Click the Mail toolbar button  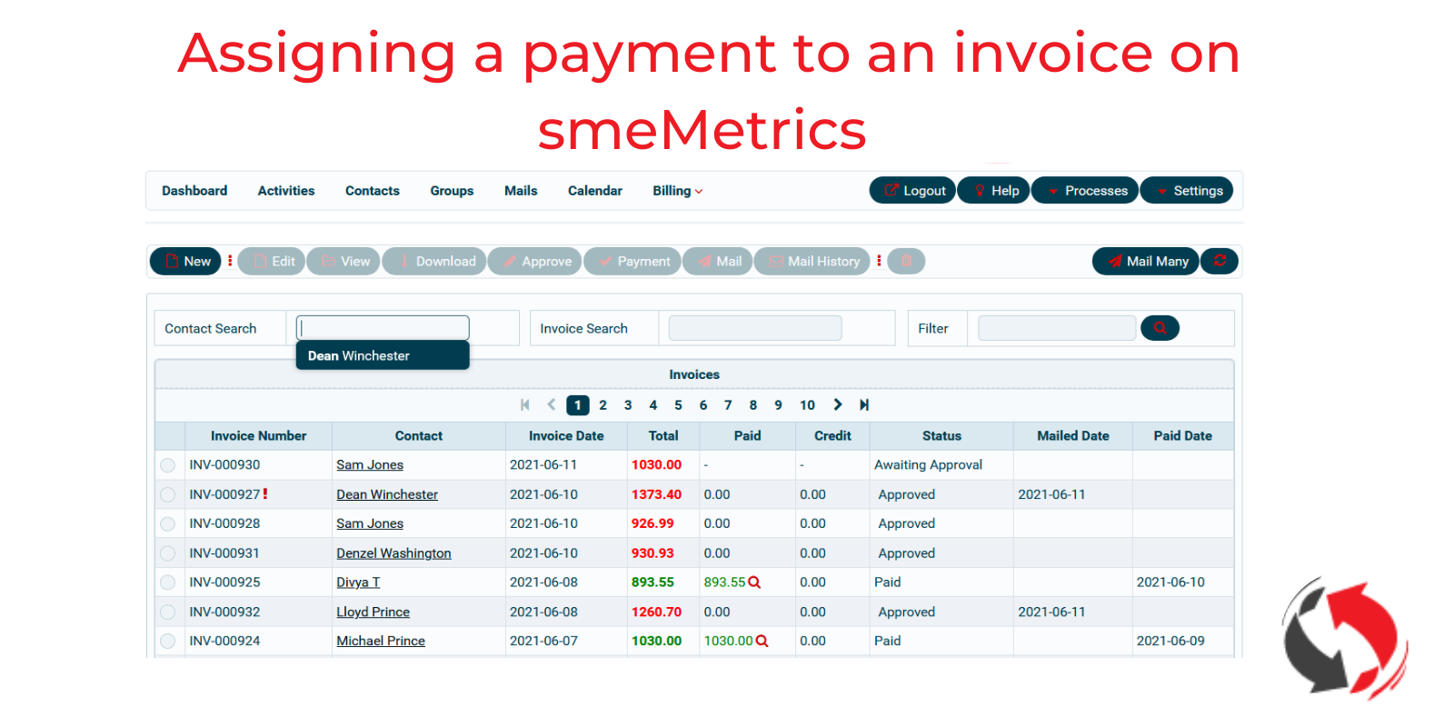click(x=717, y=261)
